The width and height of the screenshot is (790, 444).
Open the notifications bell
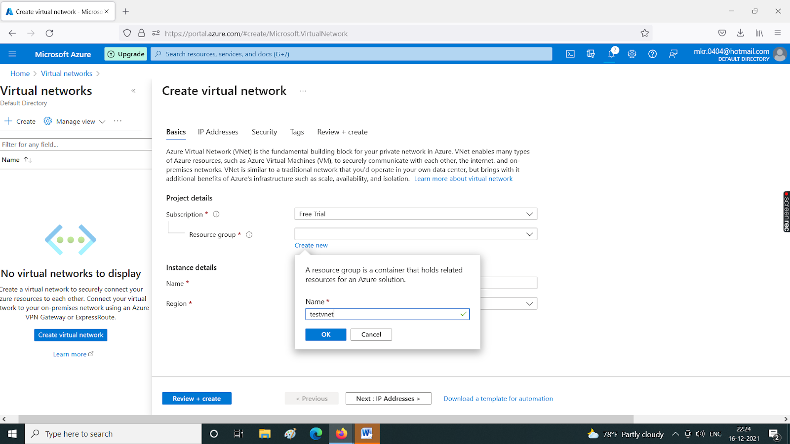pos(611,54)
